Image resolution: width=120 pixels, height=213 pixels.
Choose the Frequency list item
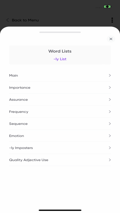tap(60, 112)
